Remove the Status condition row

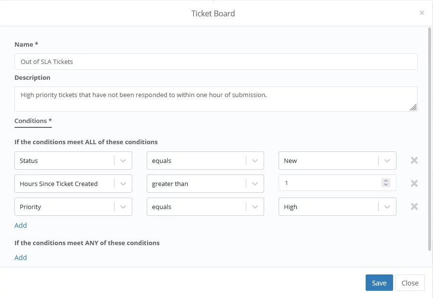(x=414, y=161)
